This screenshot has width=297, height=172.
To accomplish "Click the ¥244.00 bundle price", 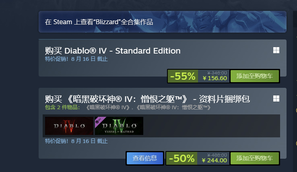I will 214,160.
